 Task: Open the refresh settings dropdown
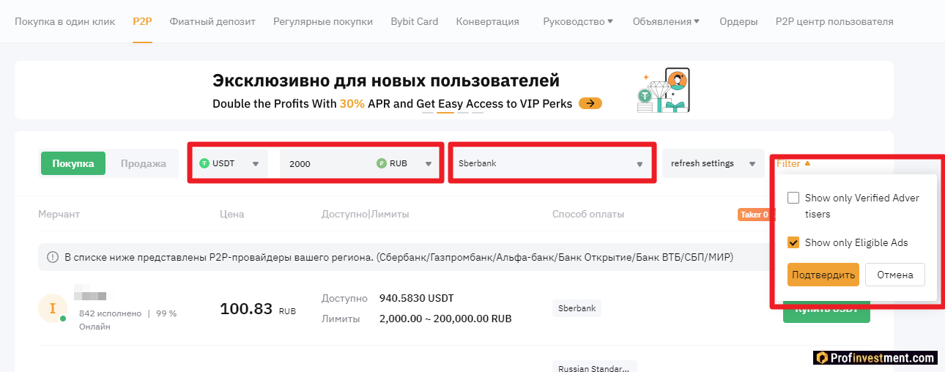(713, 163)
